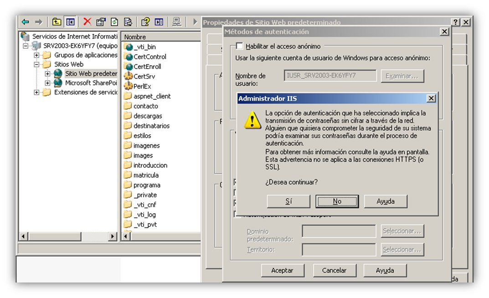The image size is (489, 298).
Task: Click the Refresh toolbar icon
Action: [114, 22]
